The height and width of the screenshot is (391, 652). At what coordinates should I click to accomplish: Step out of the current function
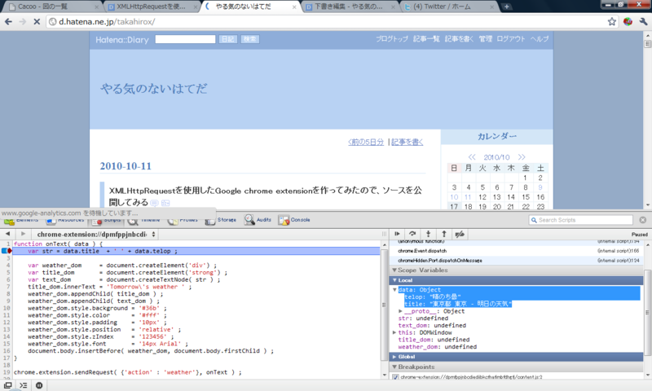(443, 234)
